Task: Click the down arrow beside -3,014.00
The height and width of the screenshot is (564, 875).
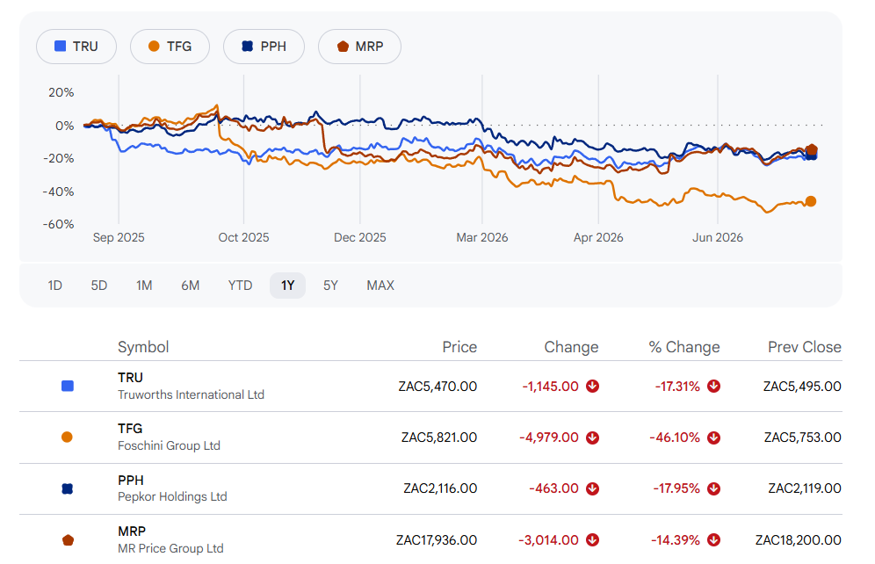Action: [593, 540]
